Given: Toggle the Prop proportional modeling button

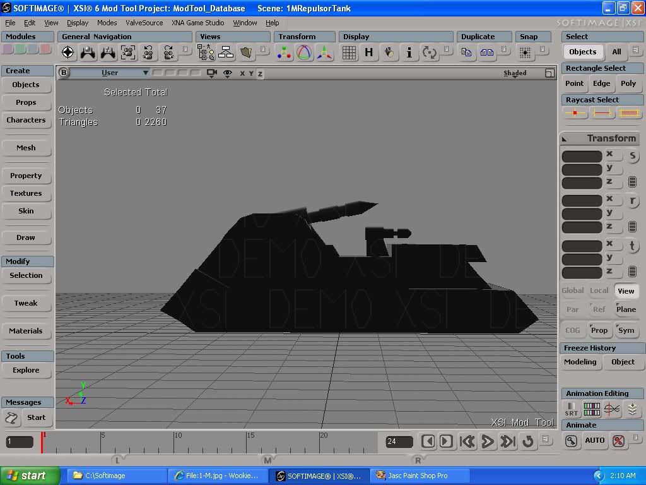Looking at the screenshot, I should click(599, 330).
